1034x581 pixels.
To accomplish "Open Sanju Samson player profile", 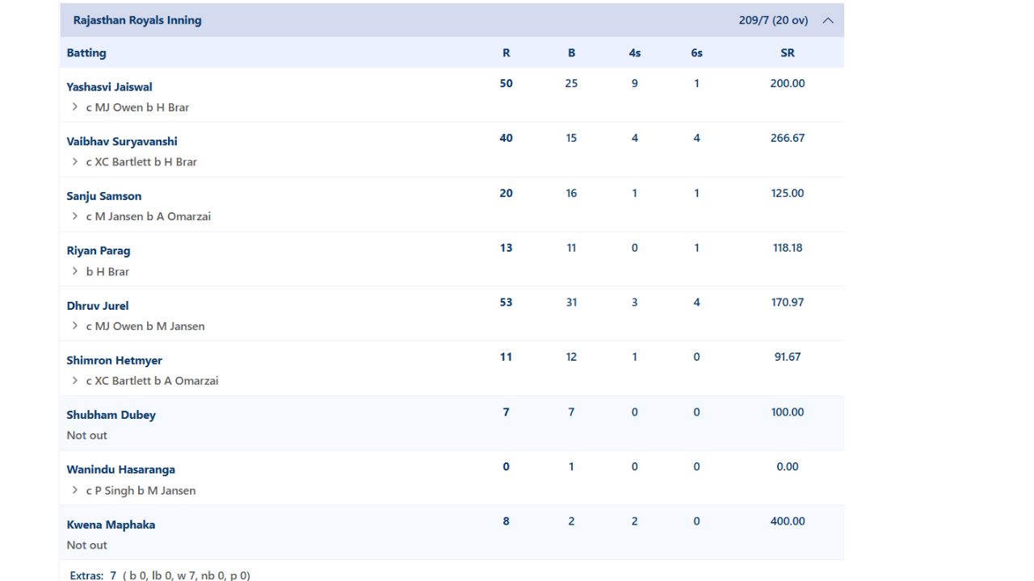I will click(x=104, y=196).
